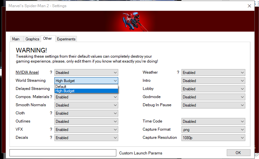This screenshot has height=159, width=259.
Task: Open the Capture Resolution dropdown
Action: [x=213, y=138]
